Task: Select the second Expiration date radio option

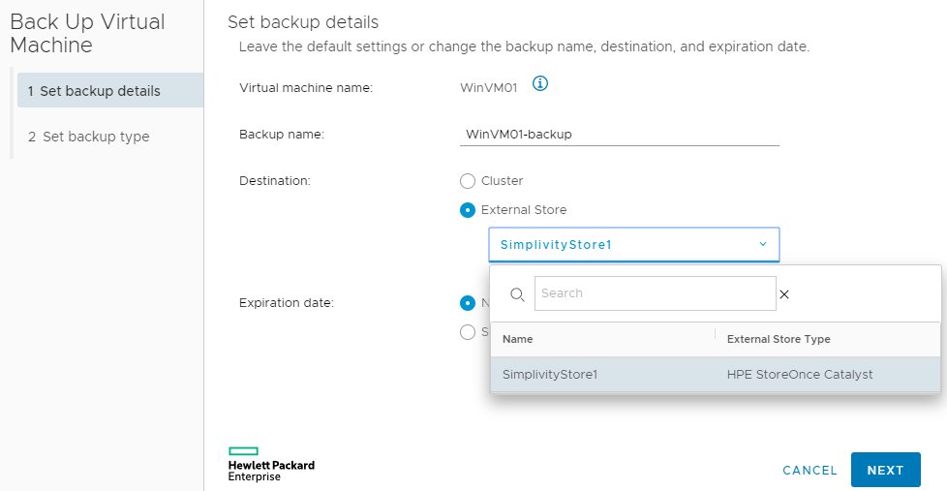Action: [468, 332]
